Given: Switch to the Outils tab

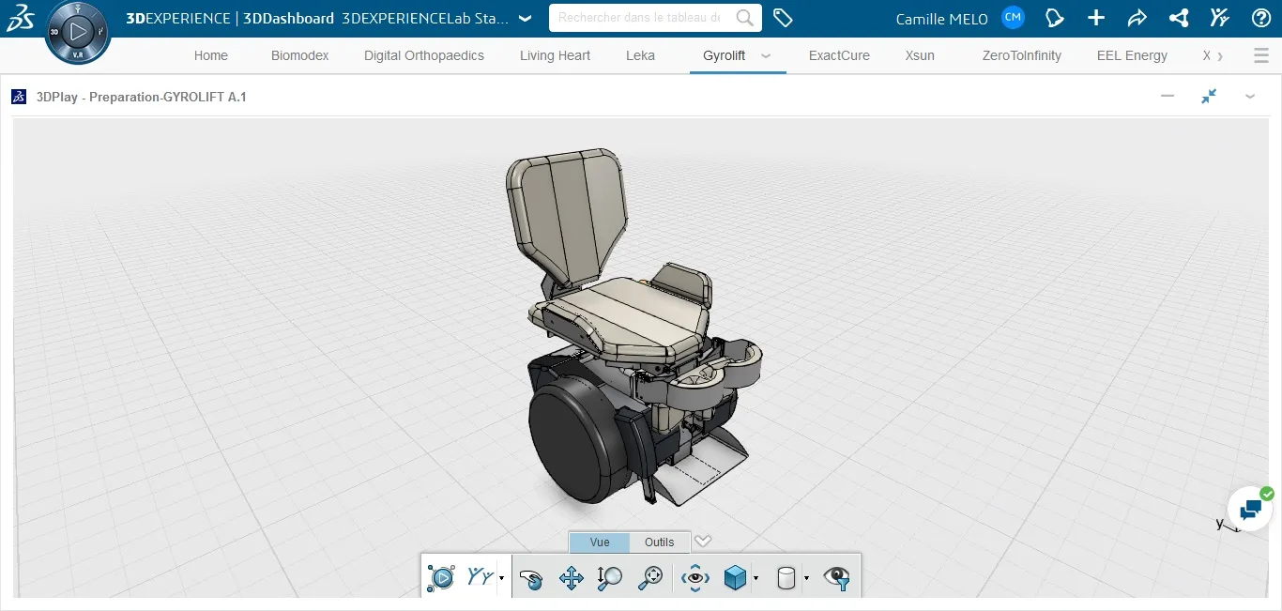Looking at the screenshot, I should [659, 542].
